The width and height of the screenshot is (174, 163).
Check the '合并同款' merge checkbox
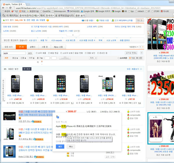[x=118, y=58]
